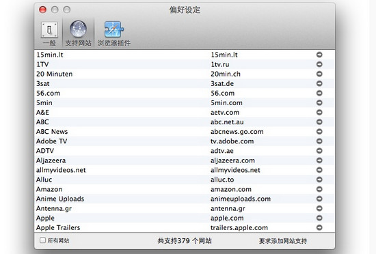Select the 5min site name
Screen dimensions: 376x254
tap(44, 102)
